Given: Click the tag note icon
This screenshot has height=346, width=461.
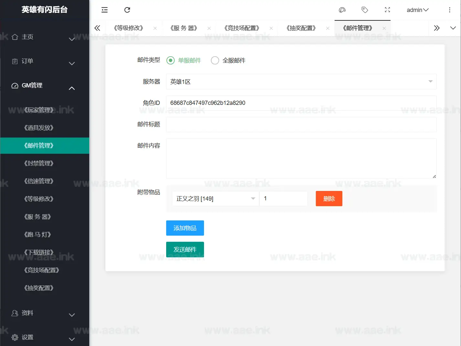Looking at the screenshot, I should (365, 10).
